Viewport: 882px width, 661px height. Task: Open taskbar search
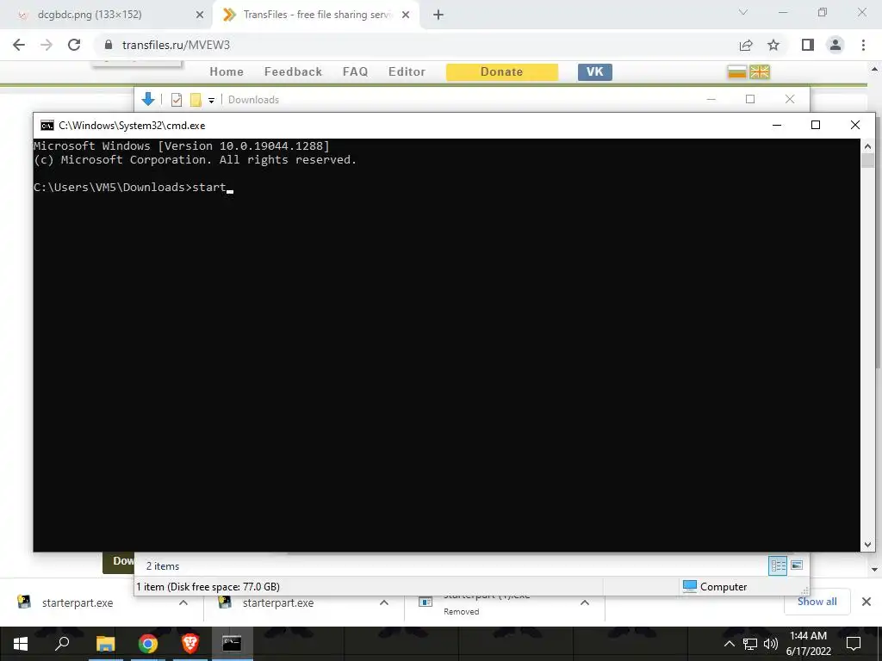[62, 644]
